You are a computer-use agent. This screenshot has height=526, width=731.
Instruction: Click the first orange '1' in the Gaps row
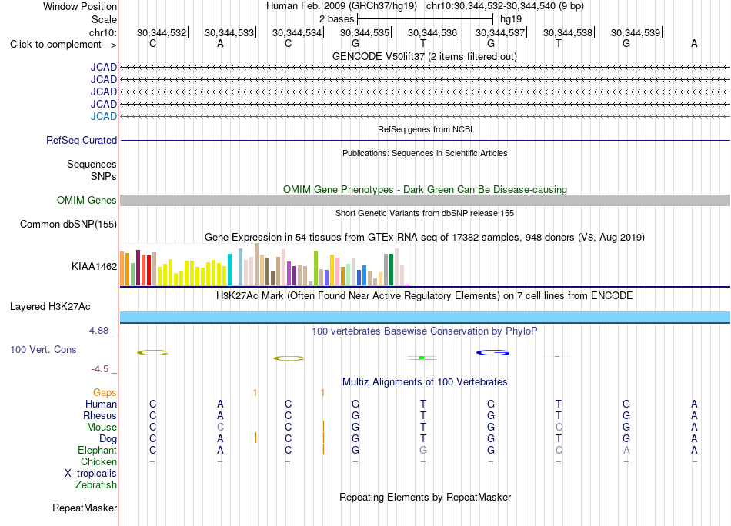(x=255, y=393)
